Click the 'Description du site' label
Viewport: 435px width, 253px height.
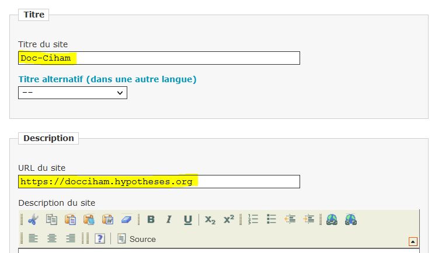click(57, 203)
